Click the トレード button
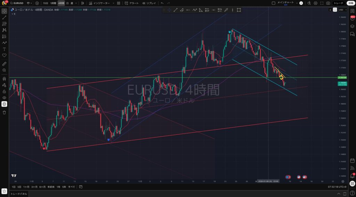Viewport: 356px width, 197px height. tap(339, 3)
